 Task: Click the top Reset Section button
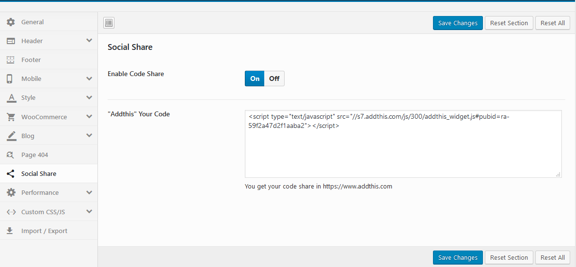509,23
